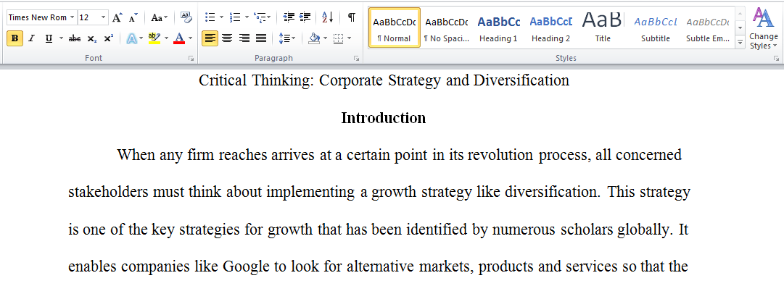Open the underline style dropdown arrow
Screen dimensions: 784x286
(x=61, y=38)
